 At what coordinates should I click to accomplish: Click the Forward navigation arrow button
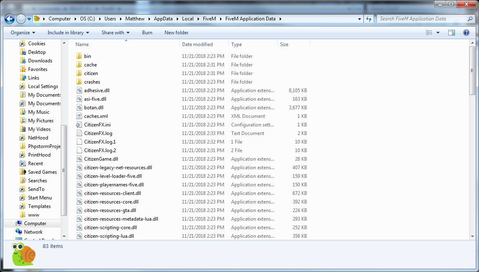(x=21, y=19)
